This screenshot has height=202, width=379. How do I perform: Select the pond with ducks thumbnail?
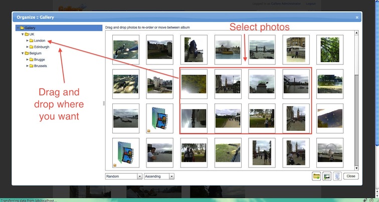[330, 84]
